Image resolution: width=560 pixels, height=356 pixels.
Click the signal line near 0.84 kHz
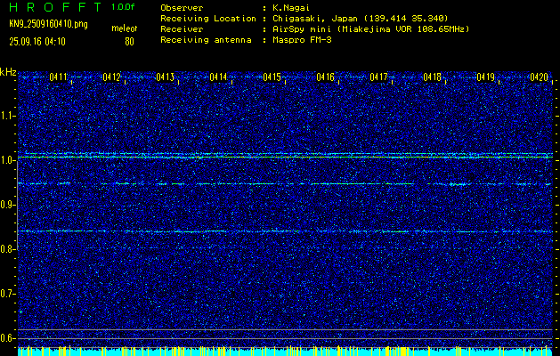point(286,231)
